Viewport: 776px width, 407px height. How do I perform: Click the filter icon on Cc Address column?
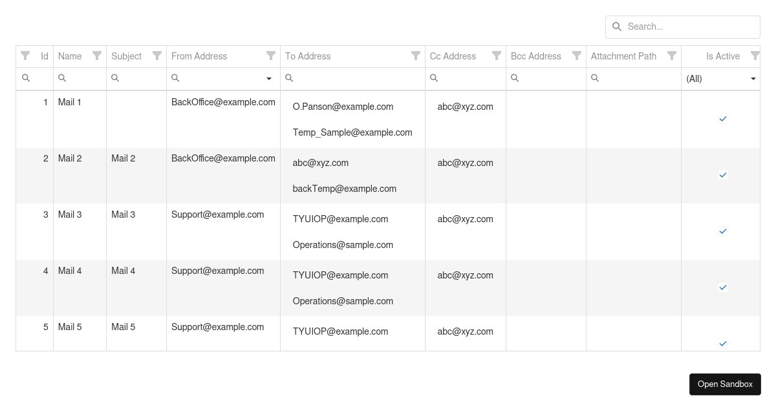point(496,56)
